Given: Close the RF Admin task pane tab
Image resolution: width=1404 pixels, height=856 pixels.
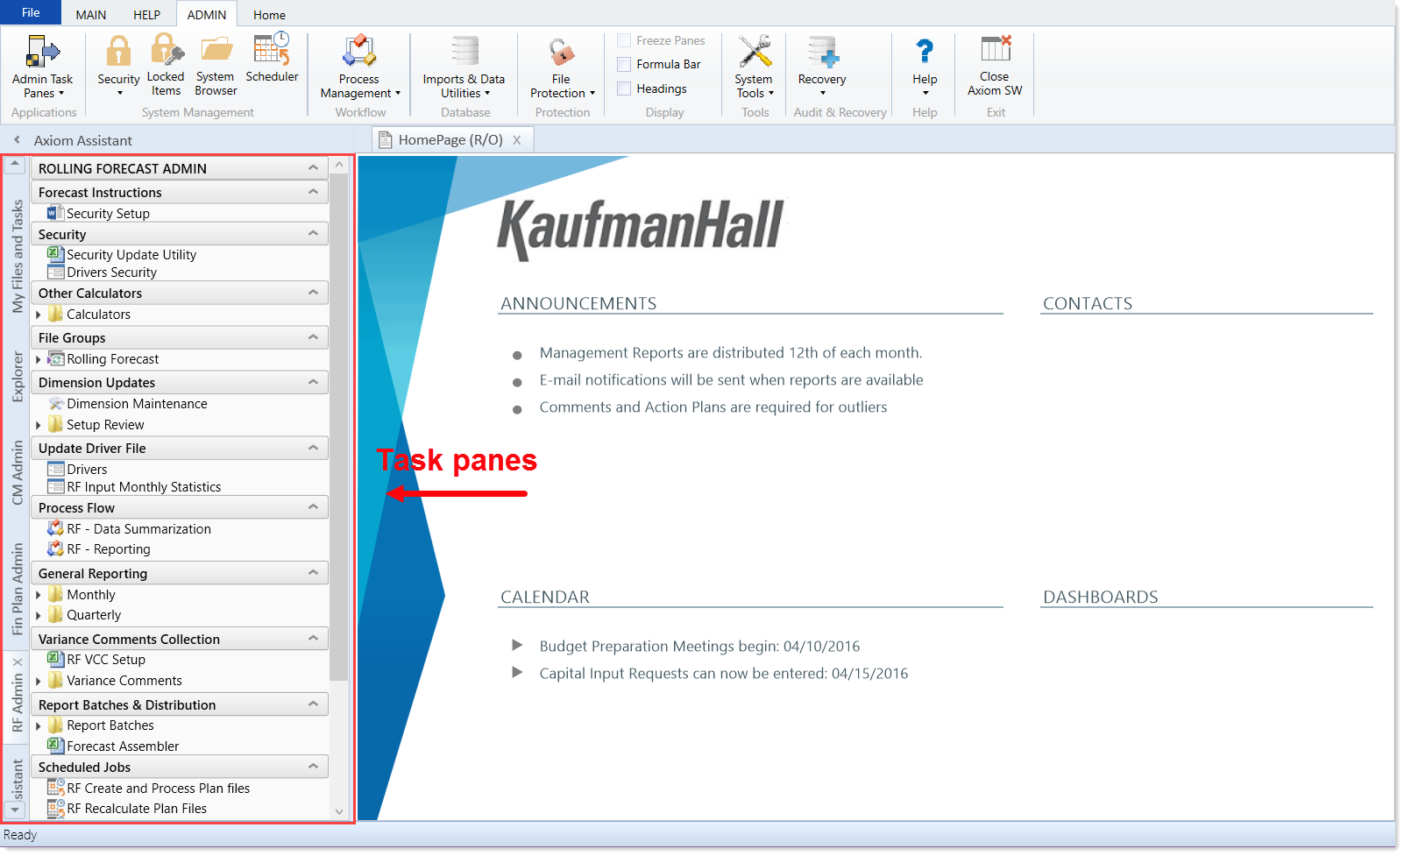Looking at the screenshot, I should (x=18, y=662).
